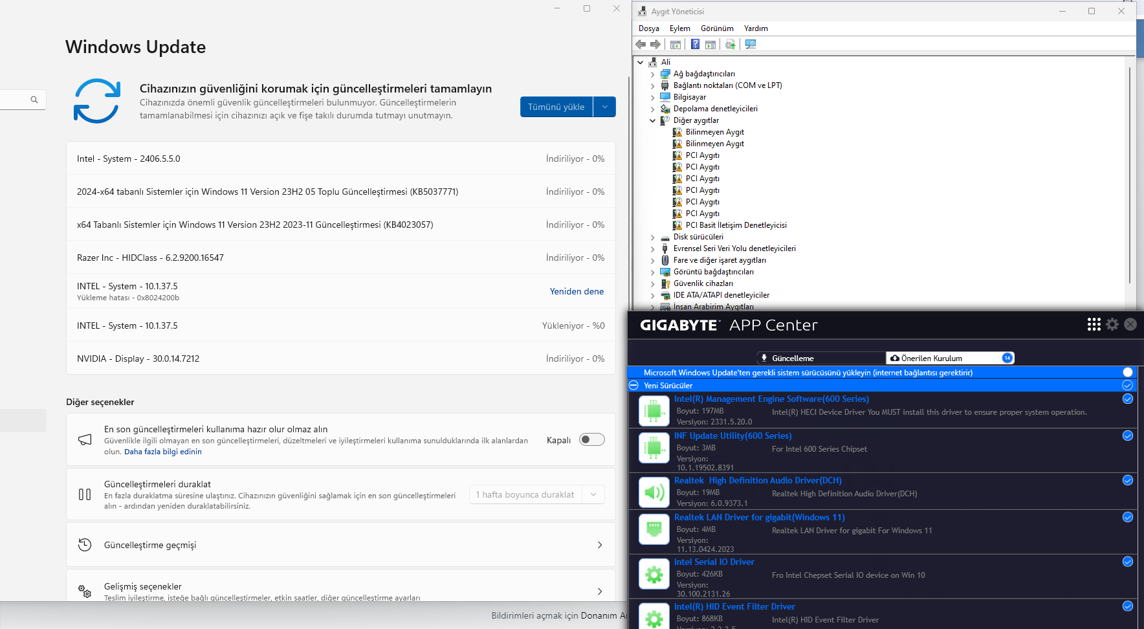Screen dimensions: 1144x629
Task: Switch to the Güncelleme tab
Action: tap(821, 358)
